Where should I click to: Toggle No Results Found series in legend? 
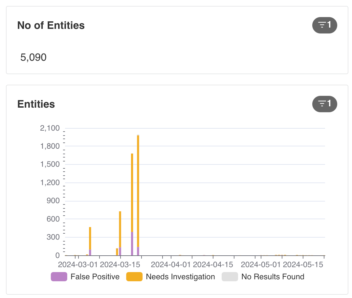[x=263, y=277]
